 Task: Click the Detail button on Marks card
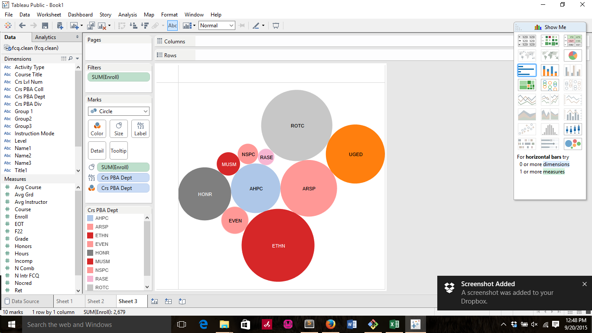pyautogui.click(x=97, y=150)
